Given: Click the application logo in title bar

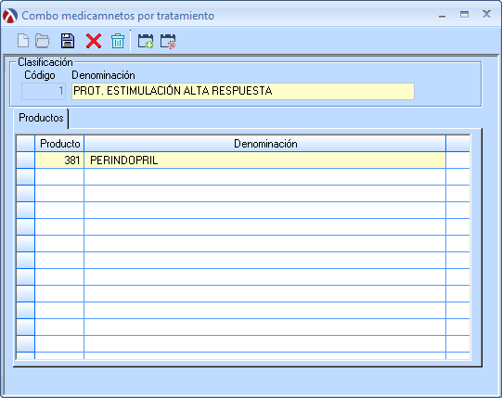Looking at the screenshot, I should point(10,16).
